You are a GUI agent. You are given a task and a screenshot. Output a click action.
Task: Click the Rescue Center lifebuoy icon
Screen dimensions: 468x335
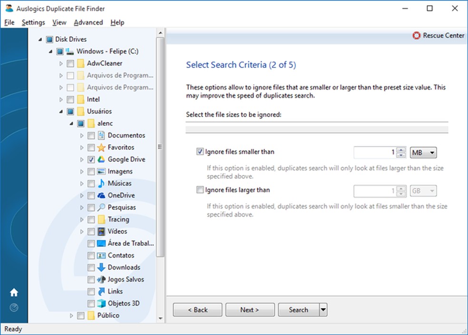click(x=416, y=36)
